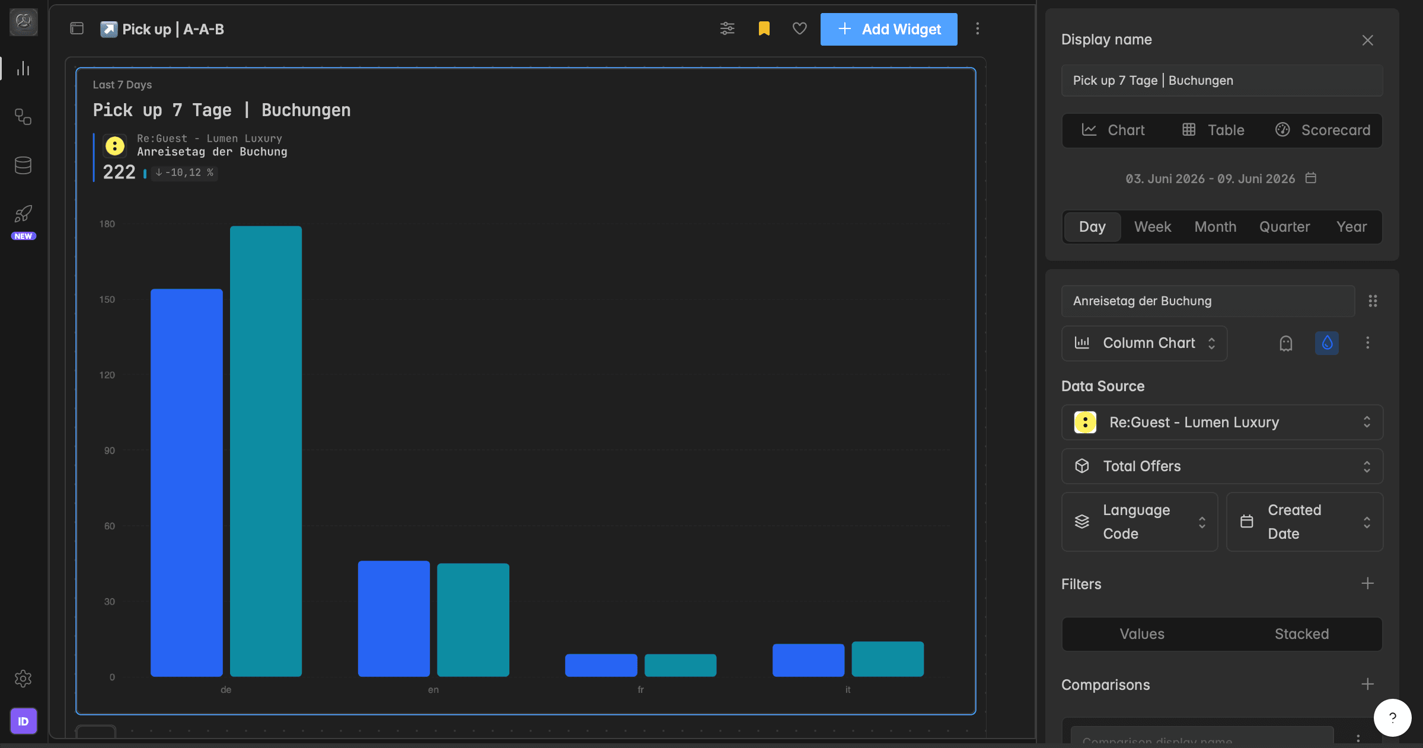Open the rocket NEW feature icon

coord(23,215)
